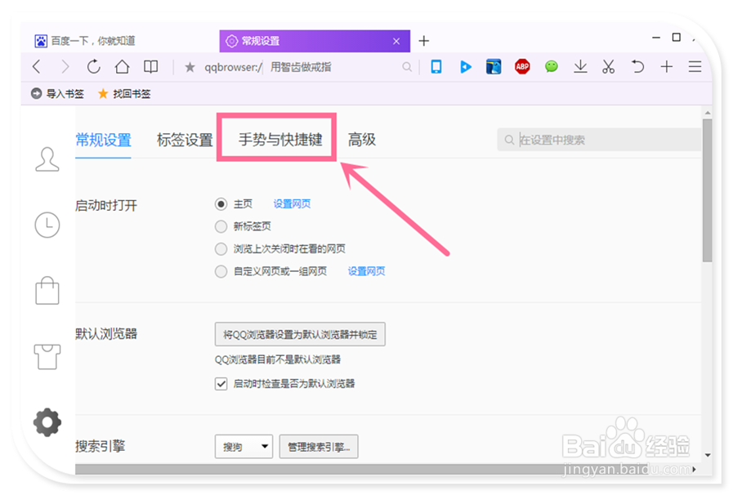Open the ABP ad-blocker toolbar icon
This screenshot has width=733, height=495.
522,67
